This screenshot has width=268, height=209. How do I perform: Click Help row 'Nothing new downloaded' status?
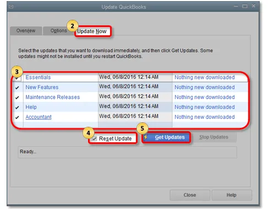click(x=205, y=107)
